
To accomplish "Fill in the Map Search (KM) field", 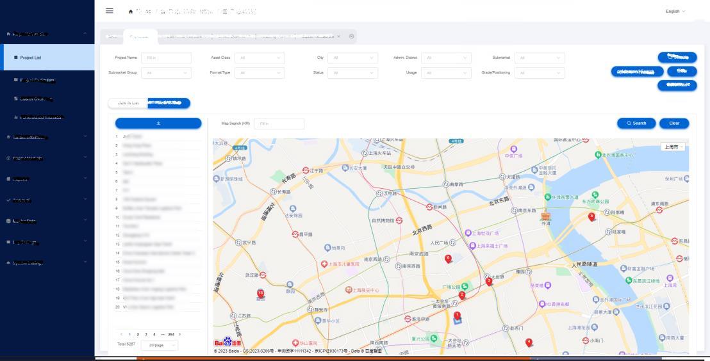I will pyautogui.click(x=279, y=124).
